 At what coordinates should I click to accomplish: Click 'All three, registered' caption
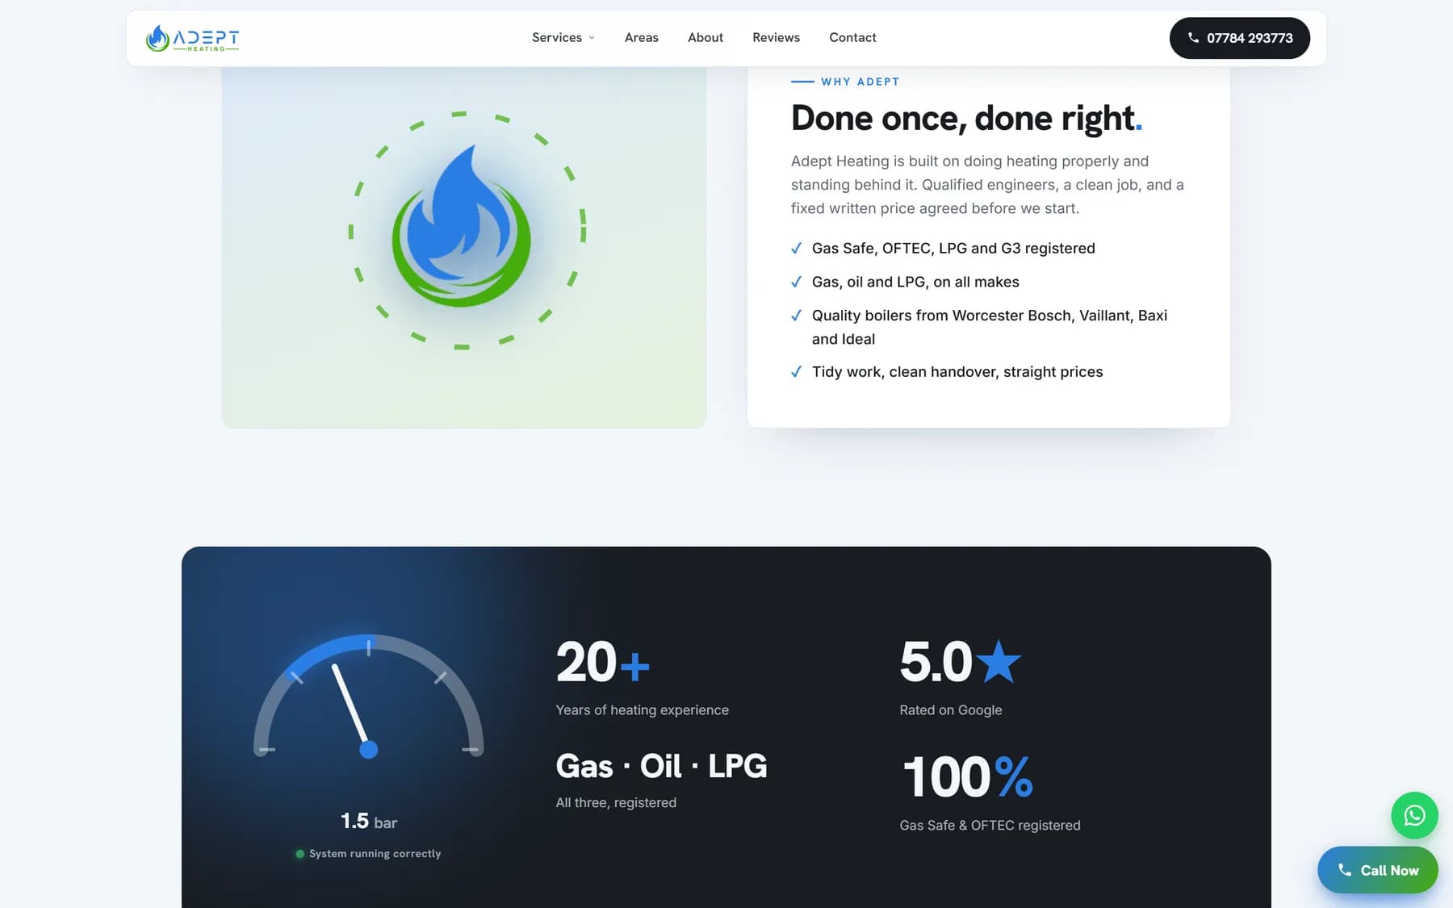point(615,803)
